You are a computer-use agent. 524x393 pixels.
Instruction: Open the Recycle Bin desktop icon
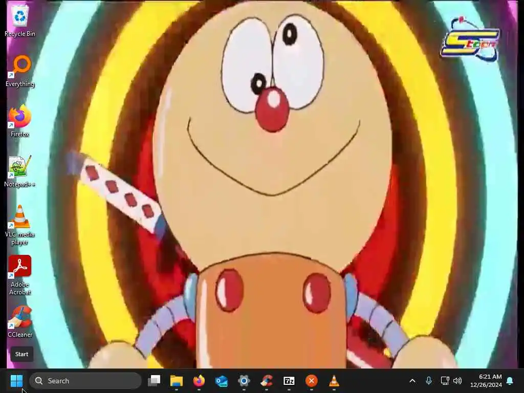point(20,21)
